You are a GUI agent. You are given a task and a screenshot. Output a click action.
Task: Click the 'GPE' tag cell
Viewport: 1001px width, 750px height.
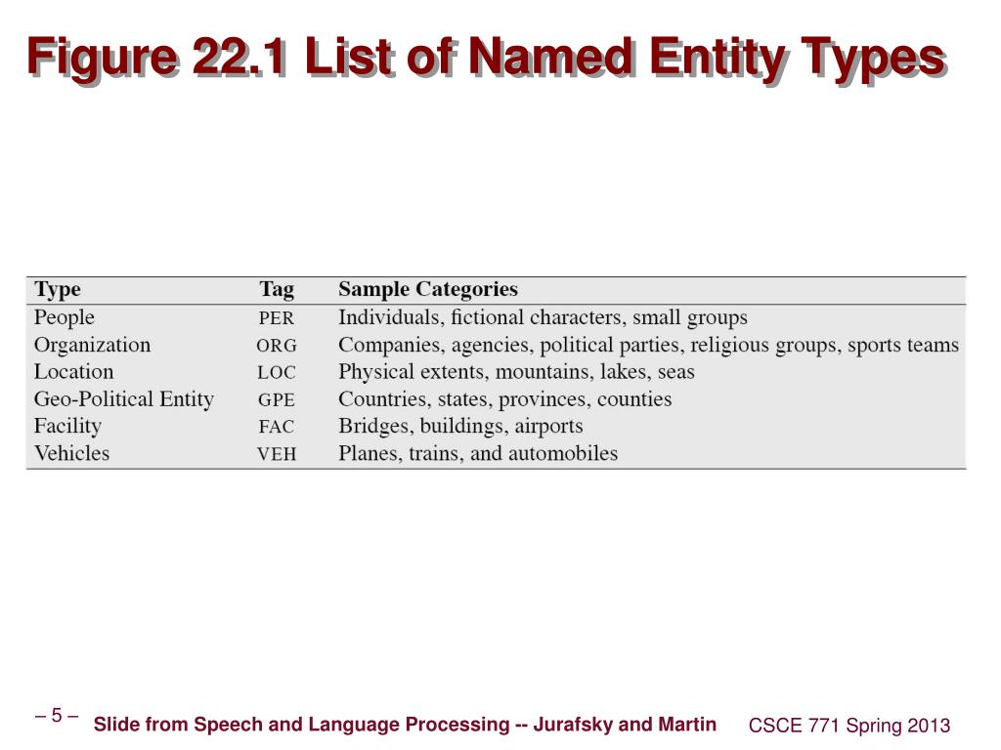click(x=277, y=399)
